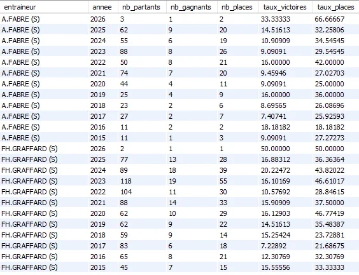This screenshot has width=359, height=275.
Task: Select the taux_victoires cell 10.90909
Action: [286, 41]
